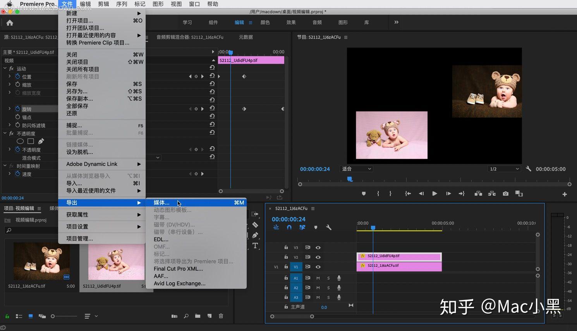Open the wrench settings in Program monitor

(x=528, y=169)
